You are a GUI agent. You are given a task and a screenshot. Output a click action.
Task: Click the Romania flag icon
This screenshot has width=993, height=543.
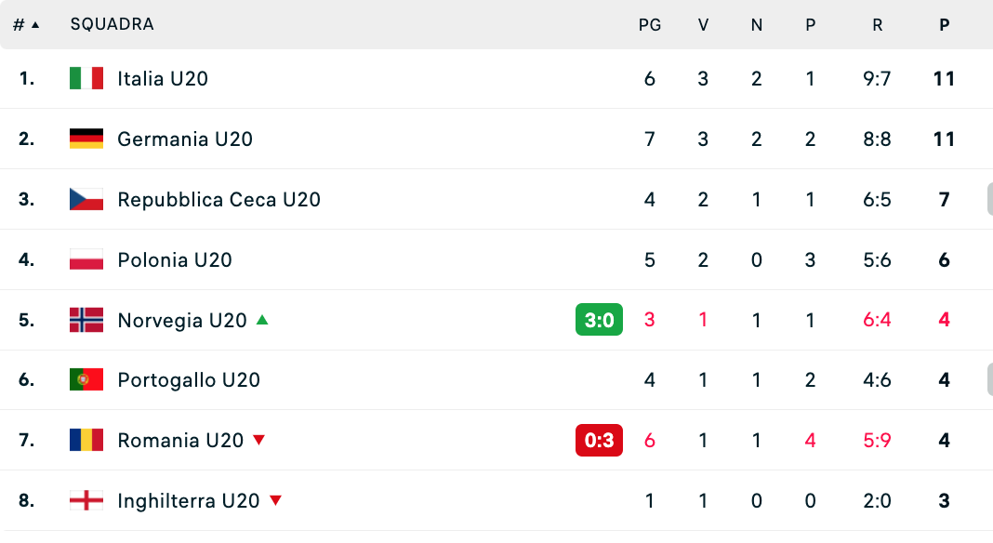pyautogui.click(x=86, y=441)
